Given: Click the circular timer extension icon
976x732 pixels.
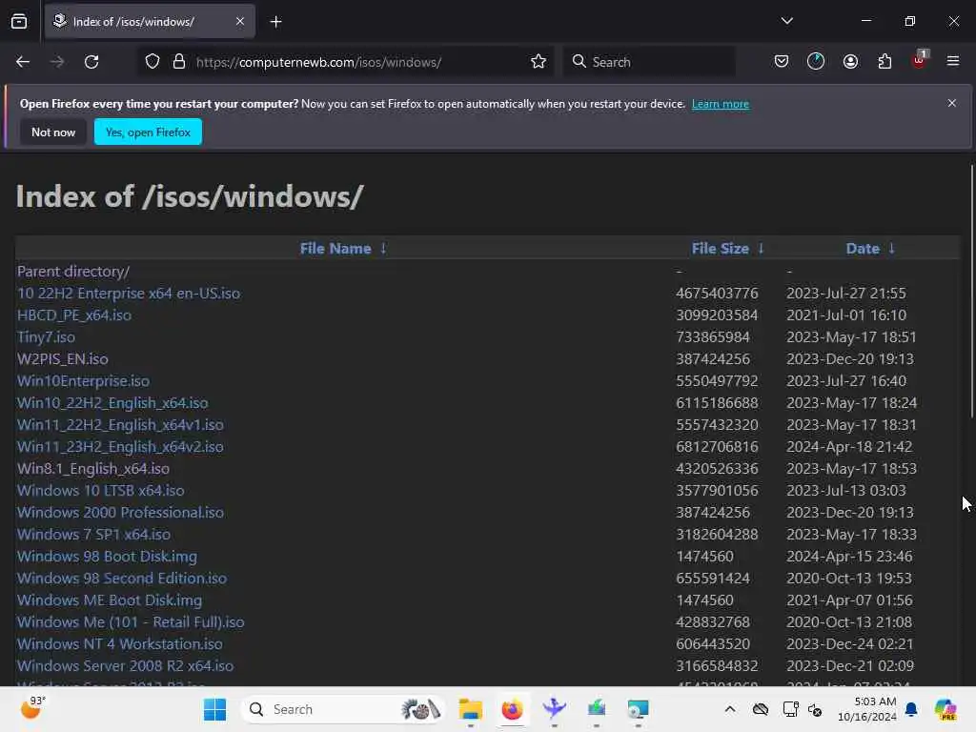Looking at the screenshot, I should tap(816, 62).
